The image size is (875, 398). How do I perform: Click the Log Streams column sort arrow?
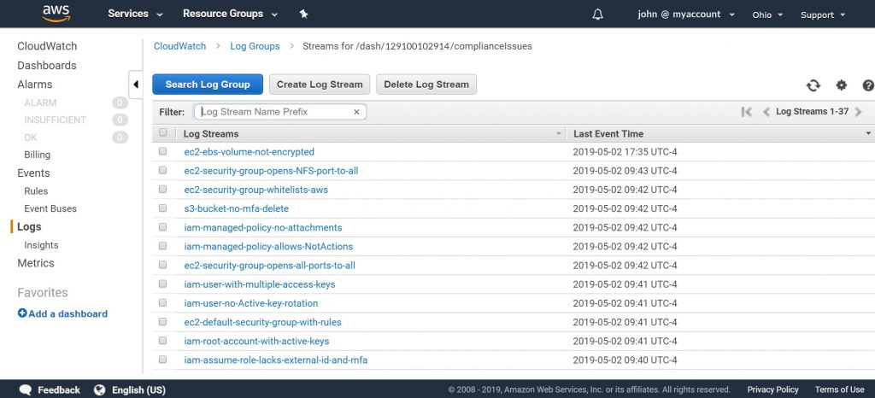click(x=559, y=134)
